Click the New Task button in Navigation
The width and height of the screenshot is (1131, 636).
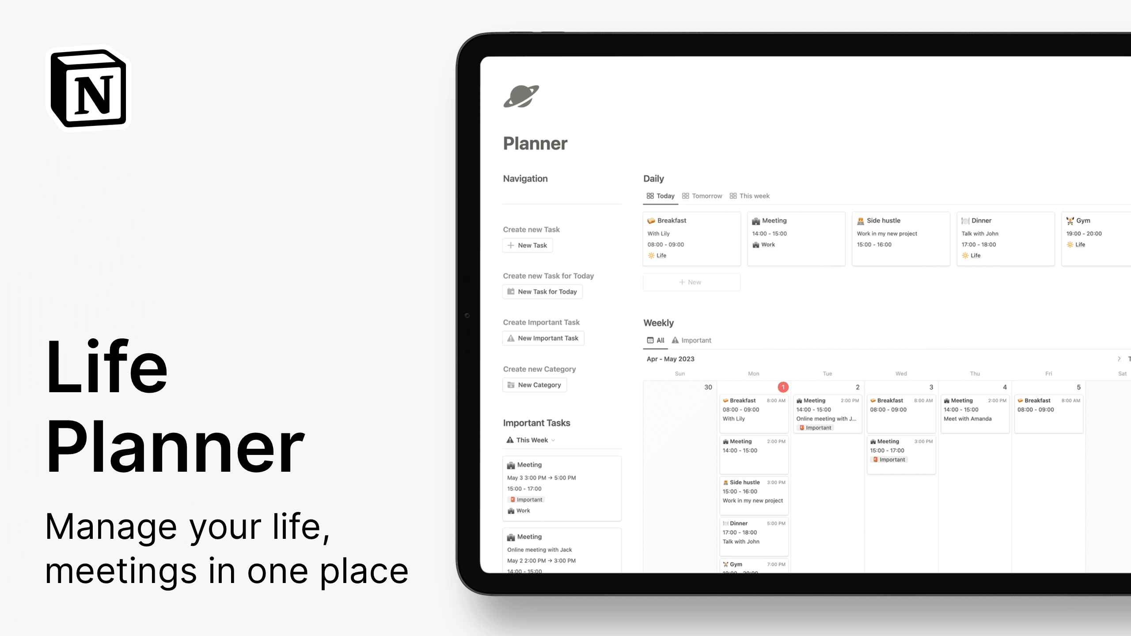click(528, 245)
